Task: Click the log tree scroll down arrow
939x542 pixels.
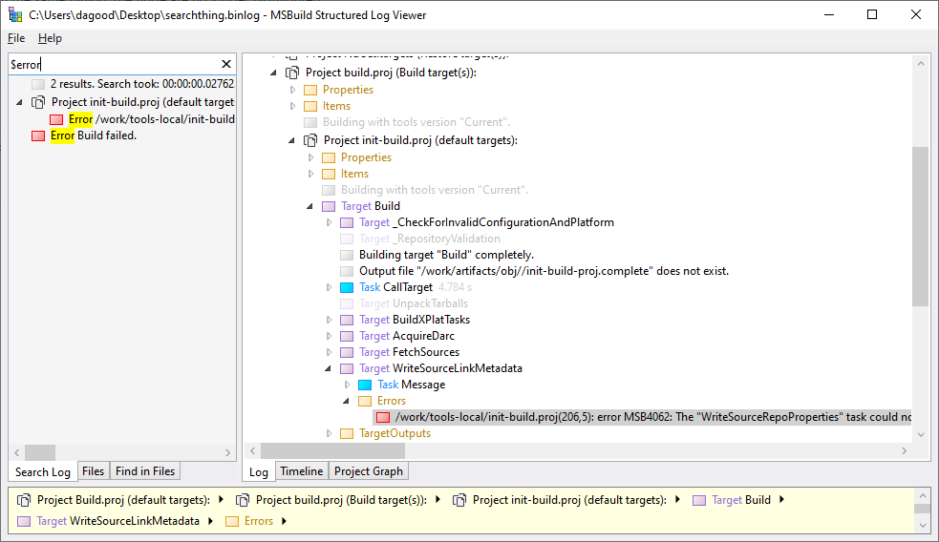Action: [x=921, y=435]
